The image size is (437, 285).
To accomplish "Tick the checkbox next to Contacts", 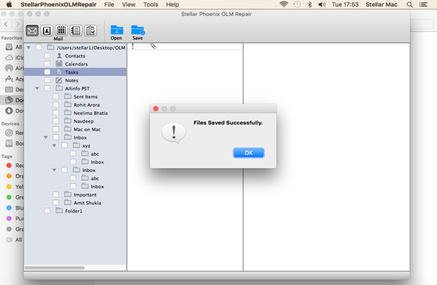I will [47, 56].
